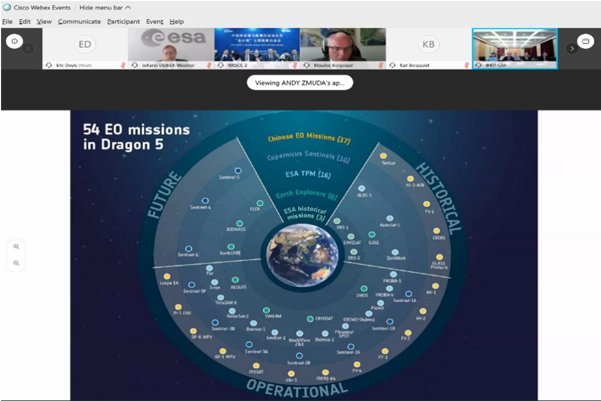This screenshot has width=601, height=401.
Task: Click the Cisco Webex Events logo icon
Action: [x=6, y=8]
